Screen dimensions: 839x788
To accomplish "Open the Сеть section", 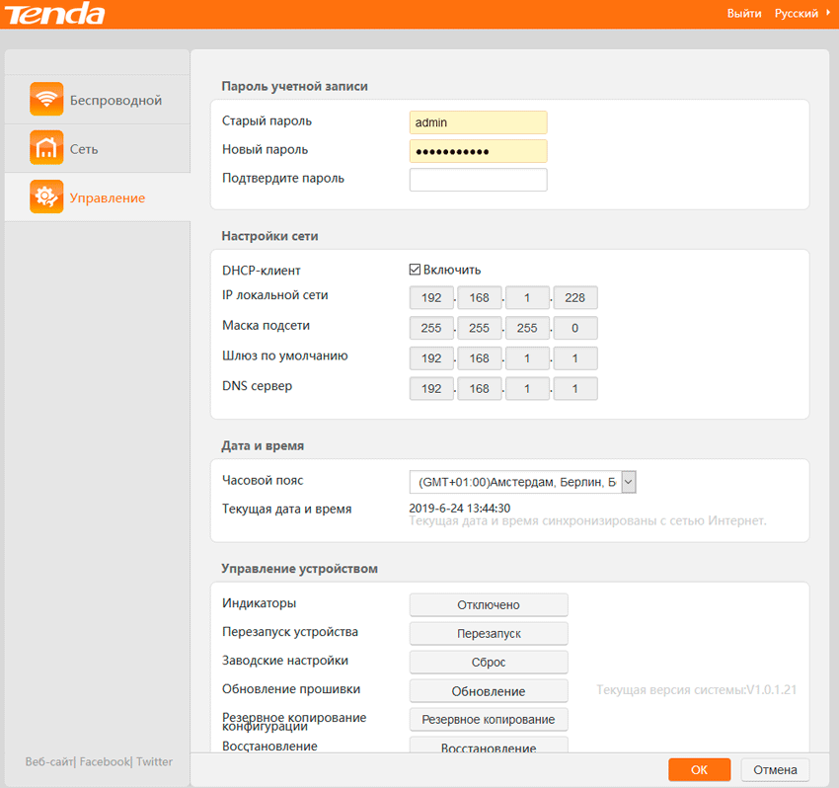I will click(x=98, y=149).
